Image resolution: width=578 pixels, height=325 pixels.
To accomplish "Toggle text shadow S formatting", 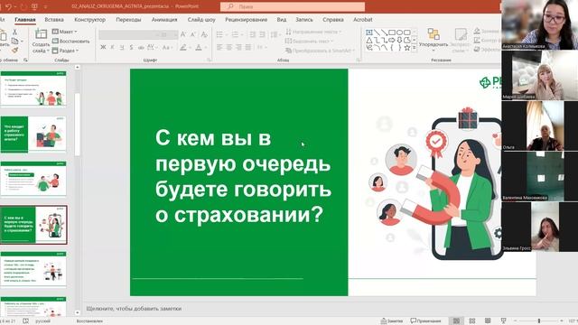I will coord(131,48).
